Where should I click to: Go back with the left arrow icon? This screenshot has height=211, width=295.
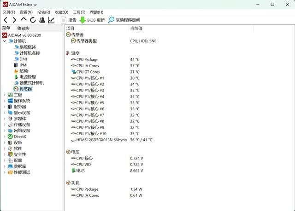coord(6,20)
